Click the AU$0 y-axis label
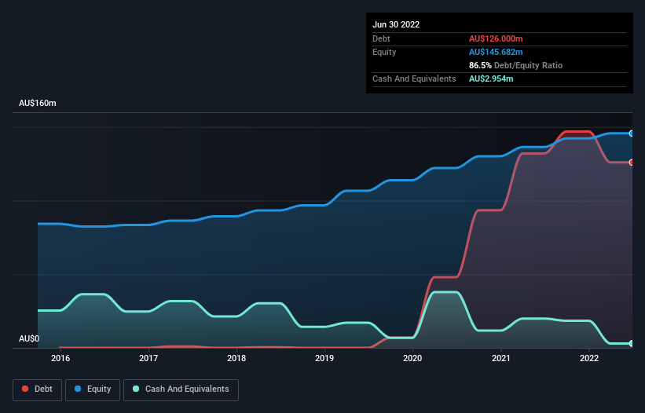 tap(29, 338)
